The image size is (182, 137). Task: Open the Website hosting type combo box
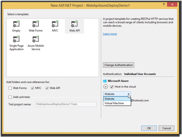tap(117, 94)
